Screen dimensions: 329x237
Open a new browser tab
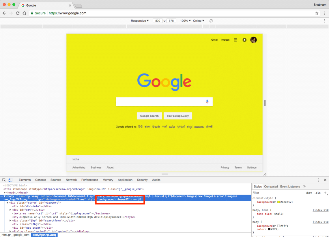coord(78,6)
